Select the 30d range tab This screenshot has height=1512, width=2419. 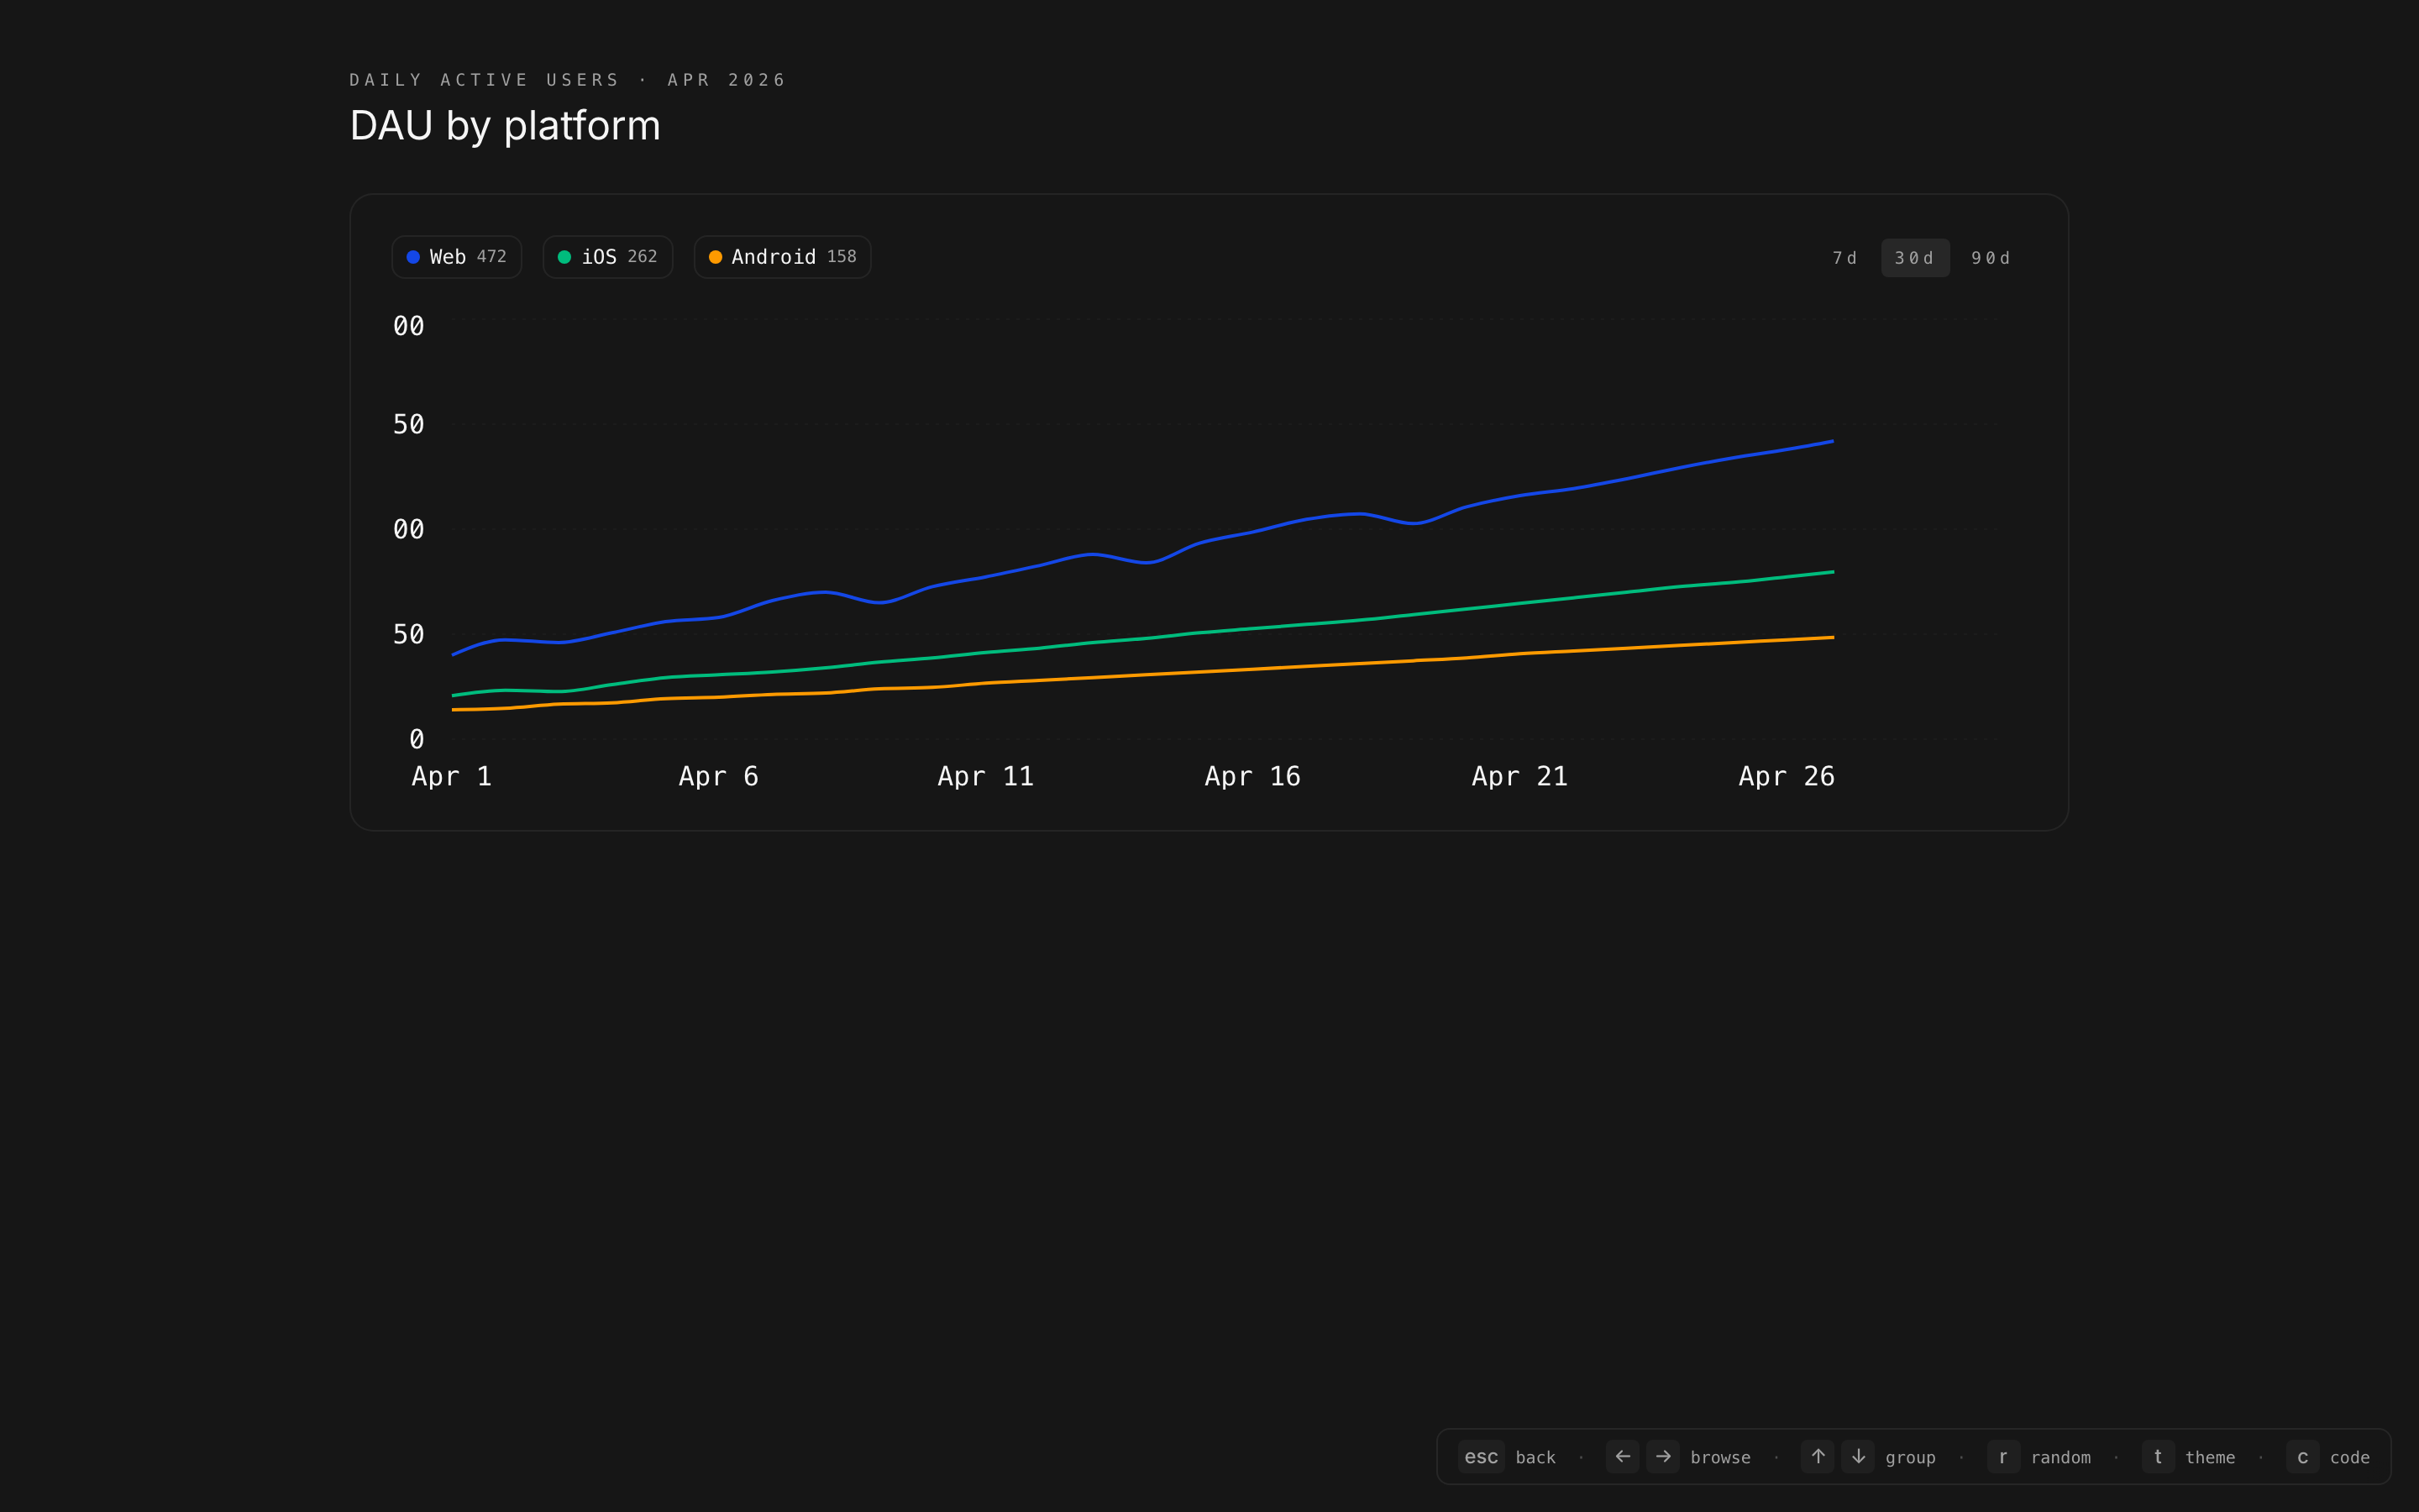(1914, 258)
